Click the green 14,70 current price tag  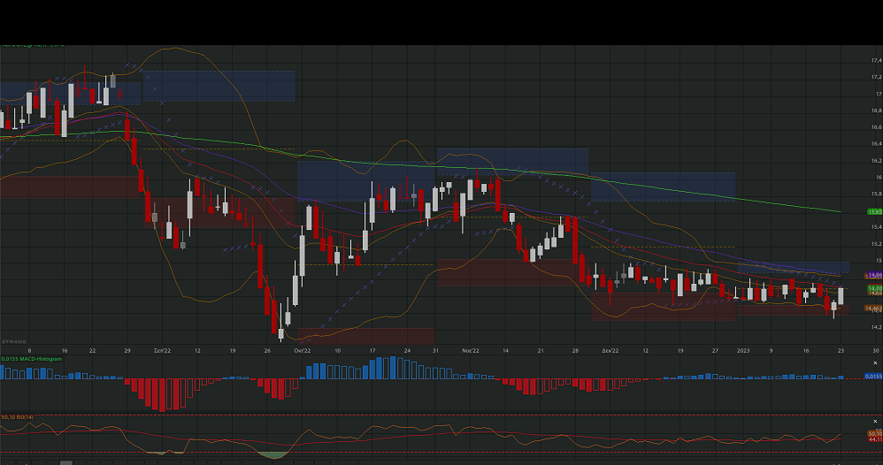click(874, 288)
